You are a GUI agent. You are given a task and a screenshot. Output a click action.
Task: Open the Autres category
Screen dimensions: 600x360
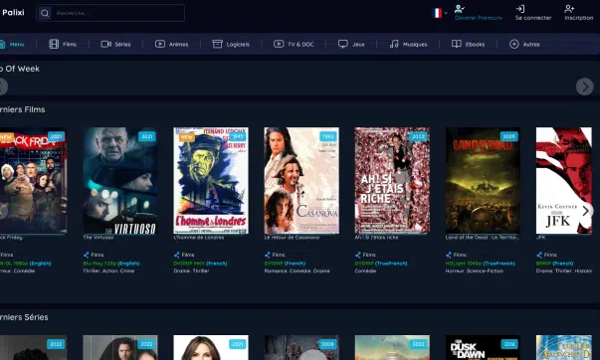coord(524,44)
